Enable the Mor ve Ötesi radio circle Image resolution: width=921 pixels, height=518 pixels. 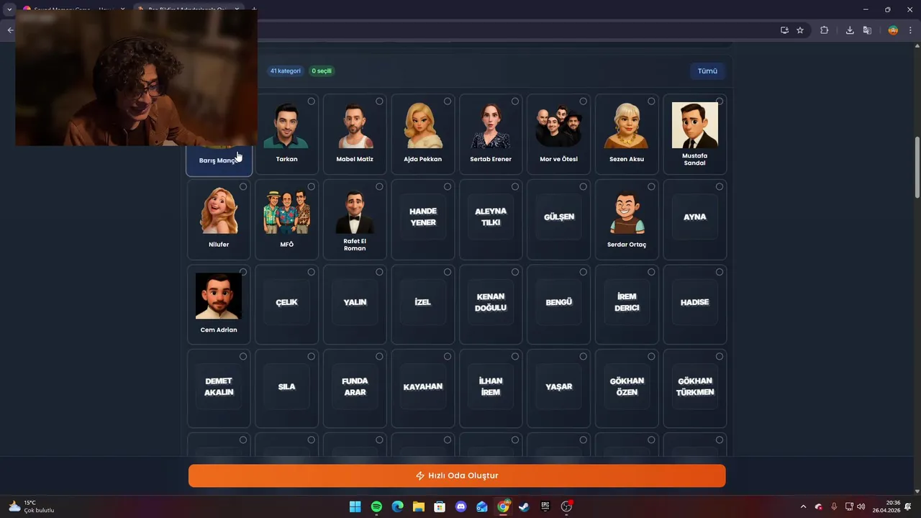pyautogui.click(x=583, y=101)
